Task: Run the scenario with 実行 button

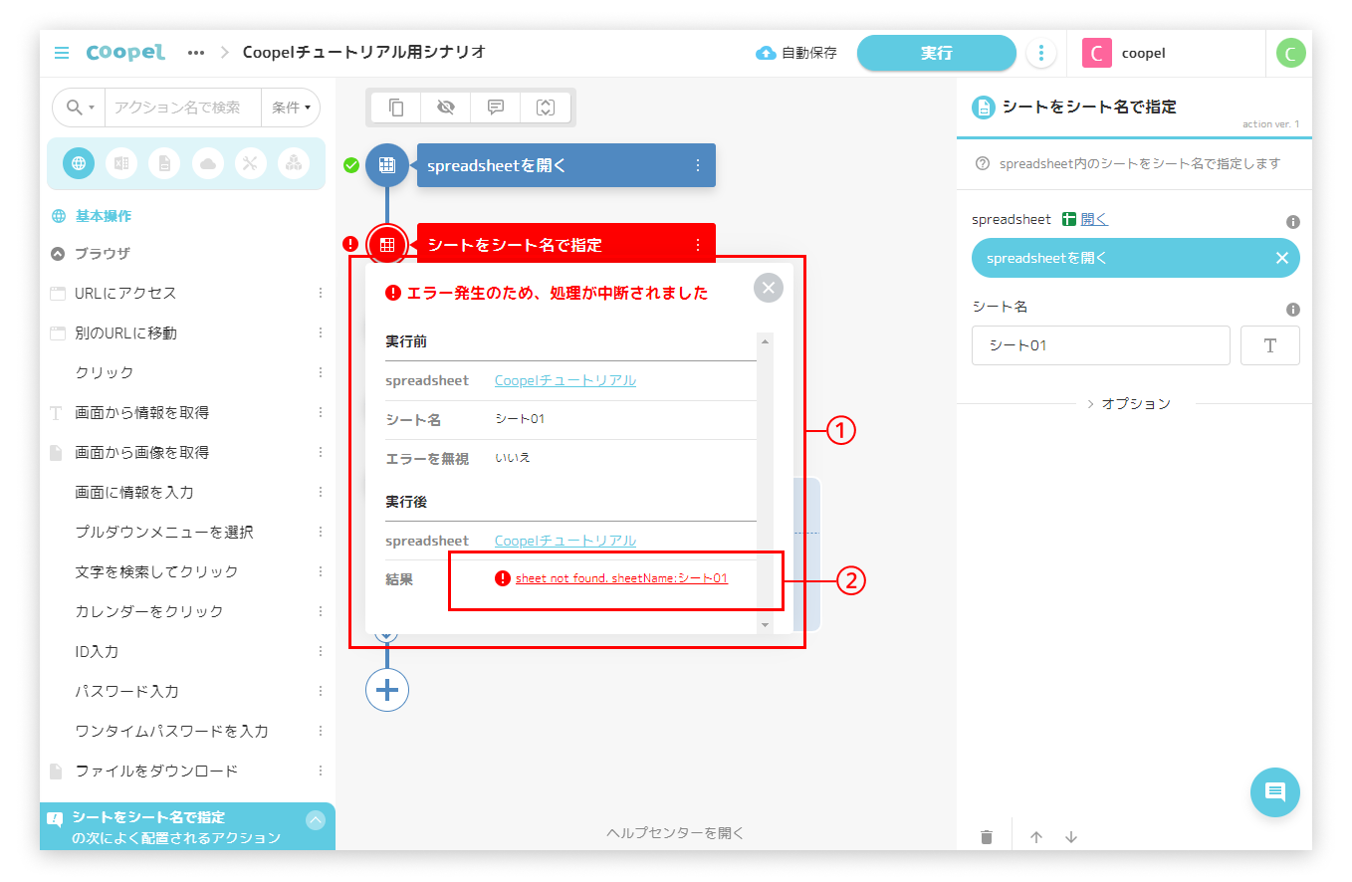Action: click(936, 53)
